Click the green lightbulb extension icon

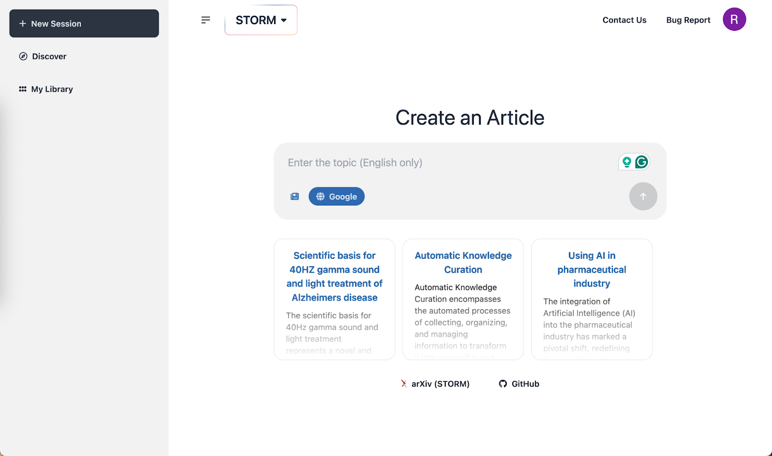tap(627, 162)
